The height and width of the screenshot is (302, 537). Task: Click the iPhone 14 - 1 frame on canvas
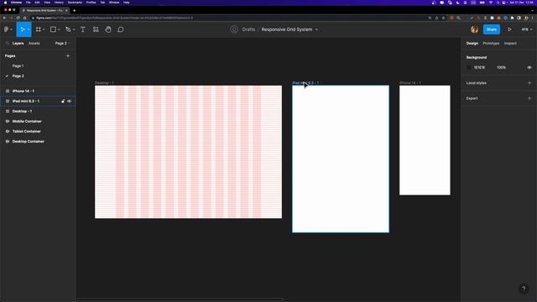[425, 140]
